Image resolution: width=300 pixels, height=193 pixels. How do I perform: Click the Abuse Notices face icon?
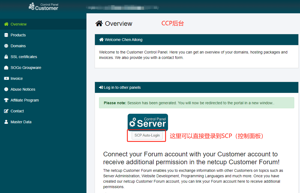pyautogui.click(x=6, y=89)
